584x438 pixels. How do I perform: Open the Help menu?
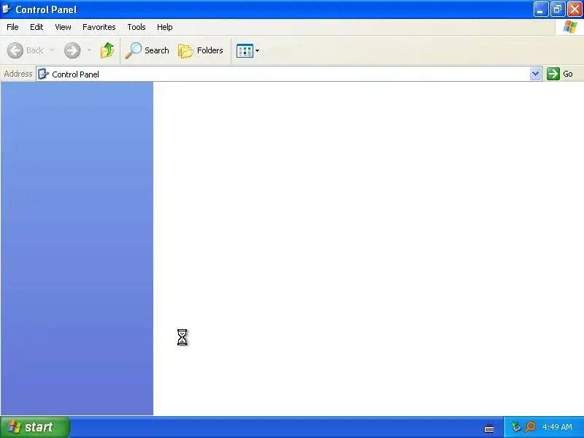point(165,27)
